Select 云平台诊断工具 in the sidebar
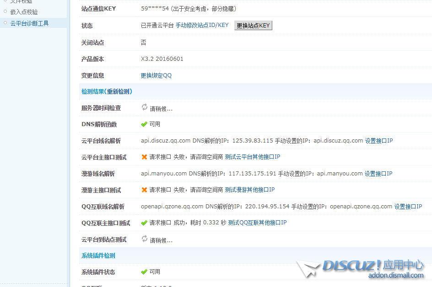The height and width of the screenshot is (287, 432). [x=29, y=23]
